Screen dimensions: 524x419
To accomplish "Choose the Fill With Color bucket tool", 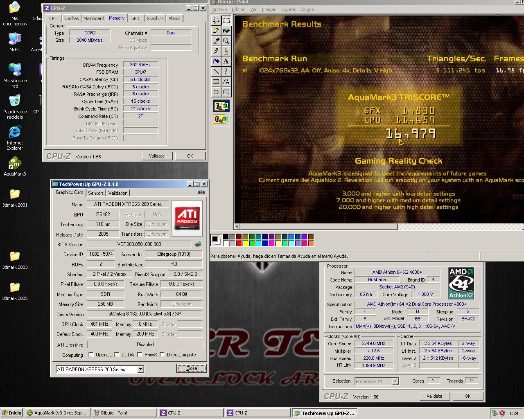I will pyautogui.click(x=226, y=31).
